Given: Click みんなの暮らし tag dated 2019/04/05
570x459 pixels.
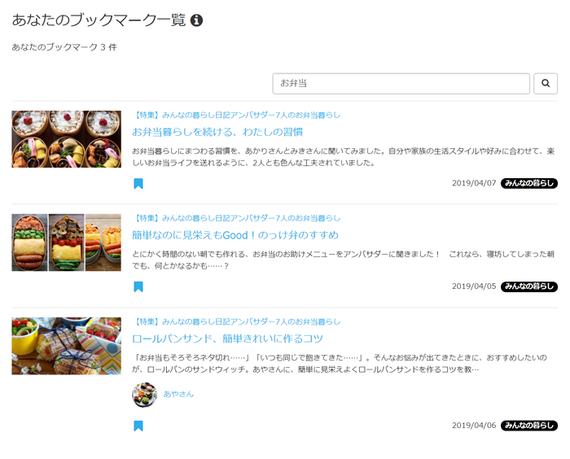Looking at the screenshot, I should coord(529,286).
